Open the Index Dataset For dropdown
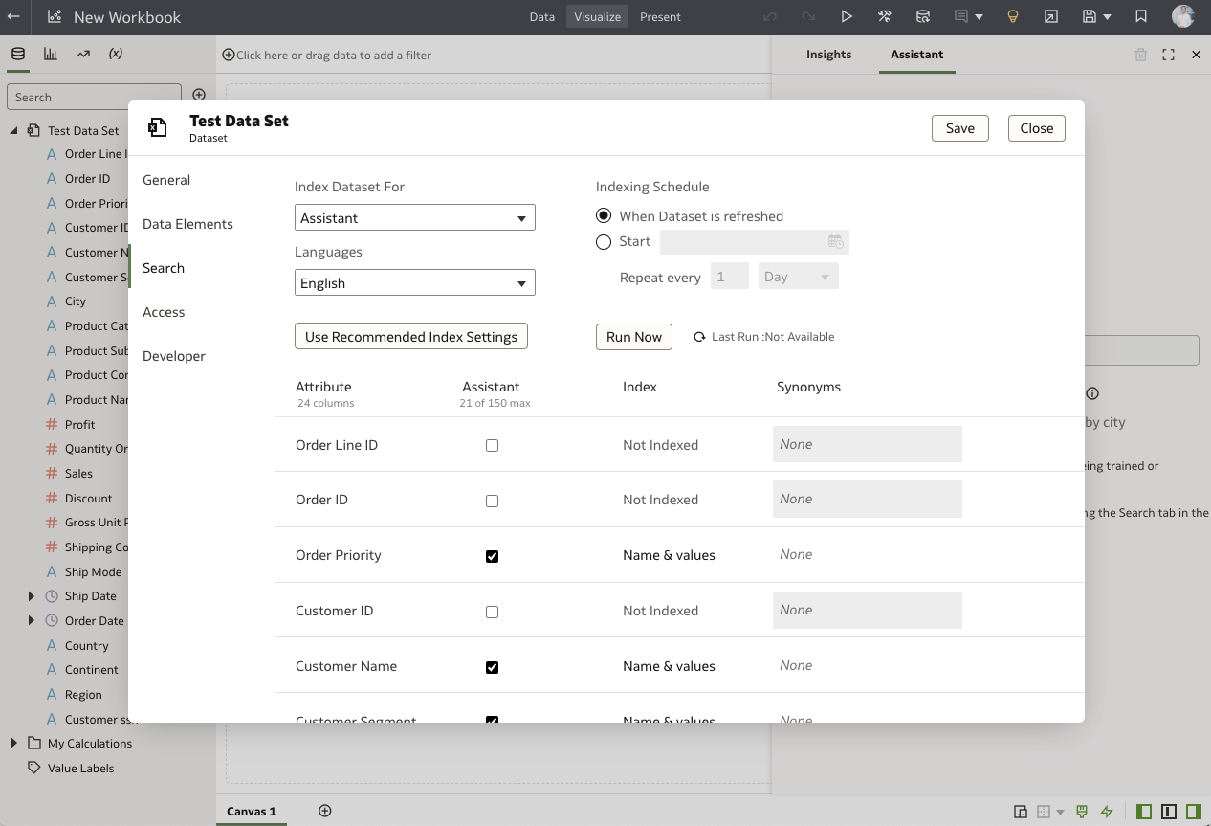 pos(414,217)
